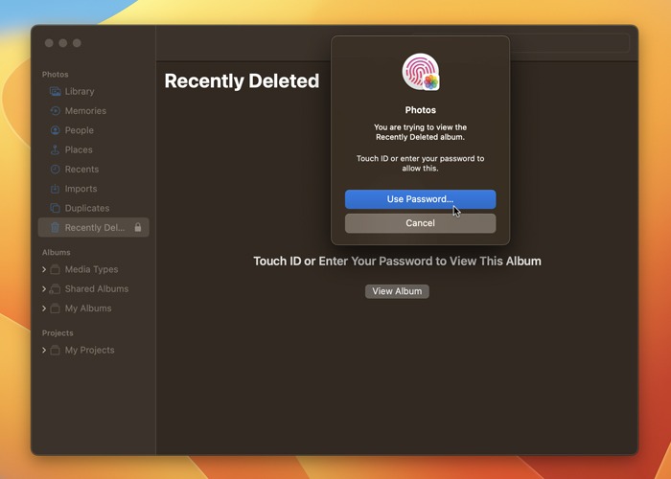Select My Albums label in sidebar
The height and width of the screenshot is (479, 671).
click(88, 308)
